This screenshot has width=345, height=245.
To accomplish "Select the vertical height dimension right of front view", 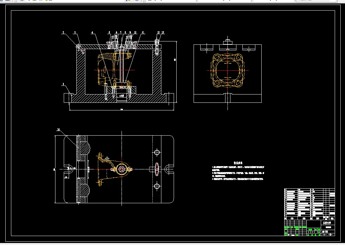I will (175, 72).
